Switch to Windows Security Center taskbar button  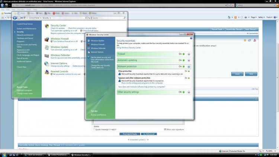click(x=81, y=155)
